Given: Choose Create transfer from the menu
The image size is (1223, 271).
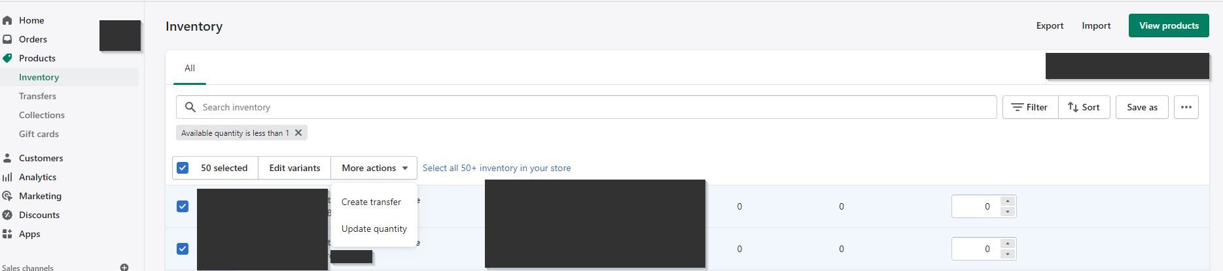Looking at the screenshot, I should (x=371, y=202).
